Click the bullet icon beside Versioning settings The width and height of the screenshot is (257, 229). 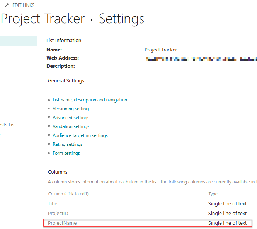tap(49, 109)
